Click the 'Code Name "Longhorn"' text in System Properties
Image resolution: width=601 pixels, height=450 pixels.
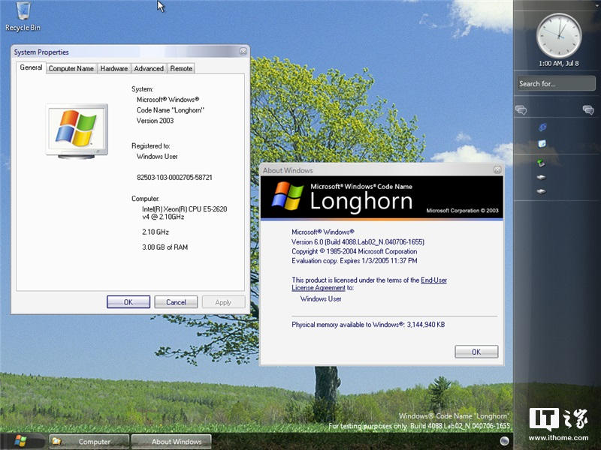[171, 110]
